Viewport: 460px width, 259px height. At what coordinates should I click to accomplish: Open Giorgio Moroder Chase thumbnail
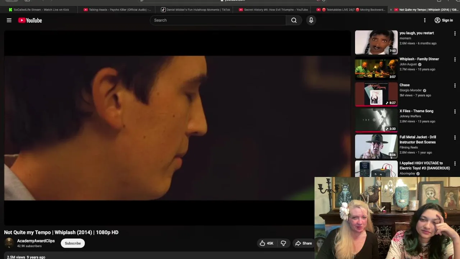pyautogui.click(x=376, y=94)
